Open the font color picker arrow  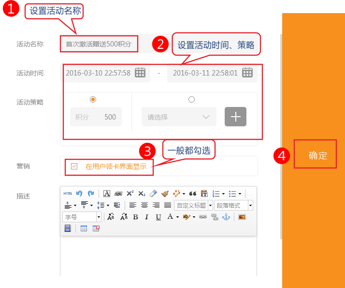pos(177,217)
